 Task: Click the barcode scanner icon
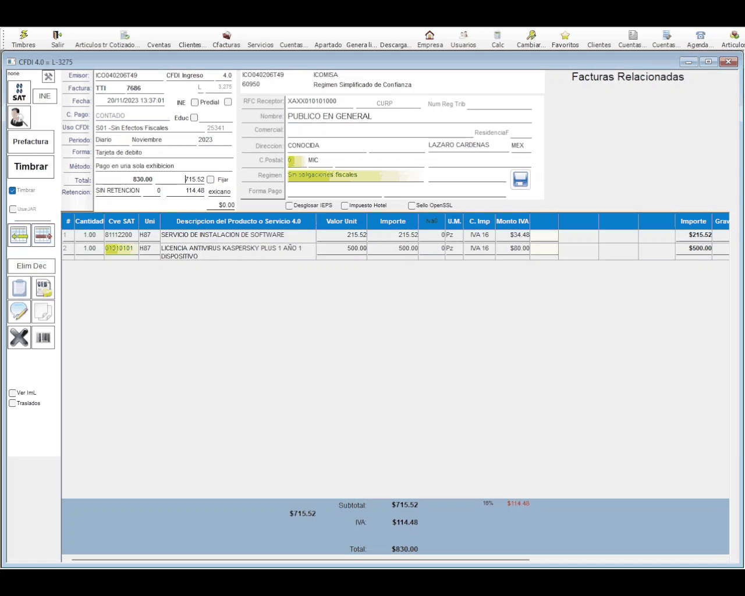coord(43,338)
